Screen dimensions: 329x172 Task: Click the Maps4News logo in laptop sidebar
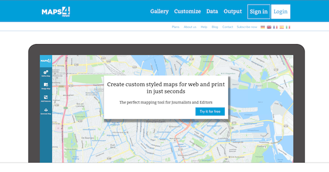pyautogui.click(x=46, y=61)
